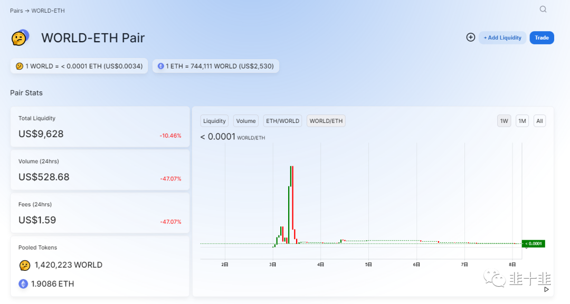Switch chart to Liquidity view
This screenshot has height=304, width=570.
tap(214, 121)
